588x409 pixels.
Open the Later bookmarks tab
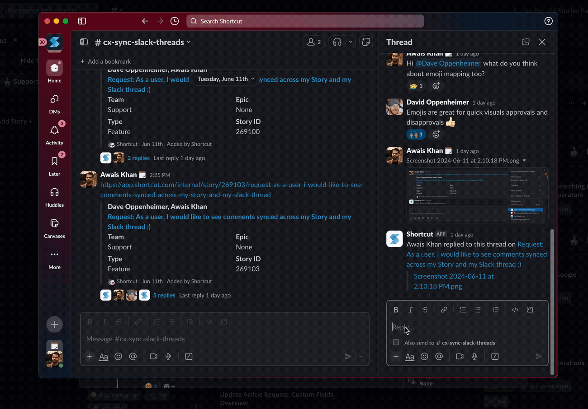click(x=54, y=165)
